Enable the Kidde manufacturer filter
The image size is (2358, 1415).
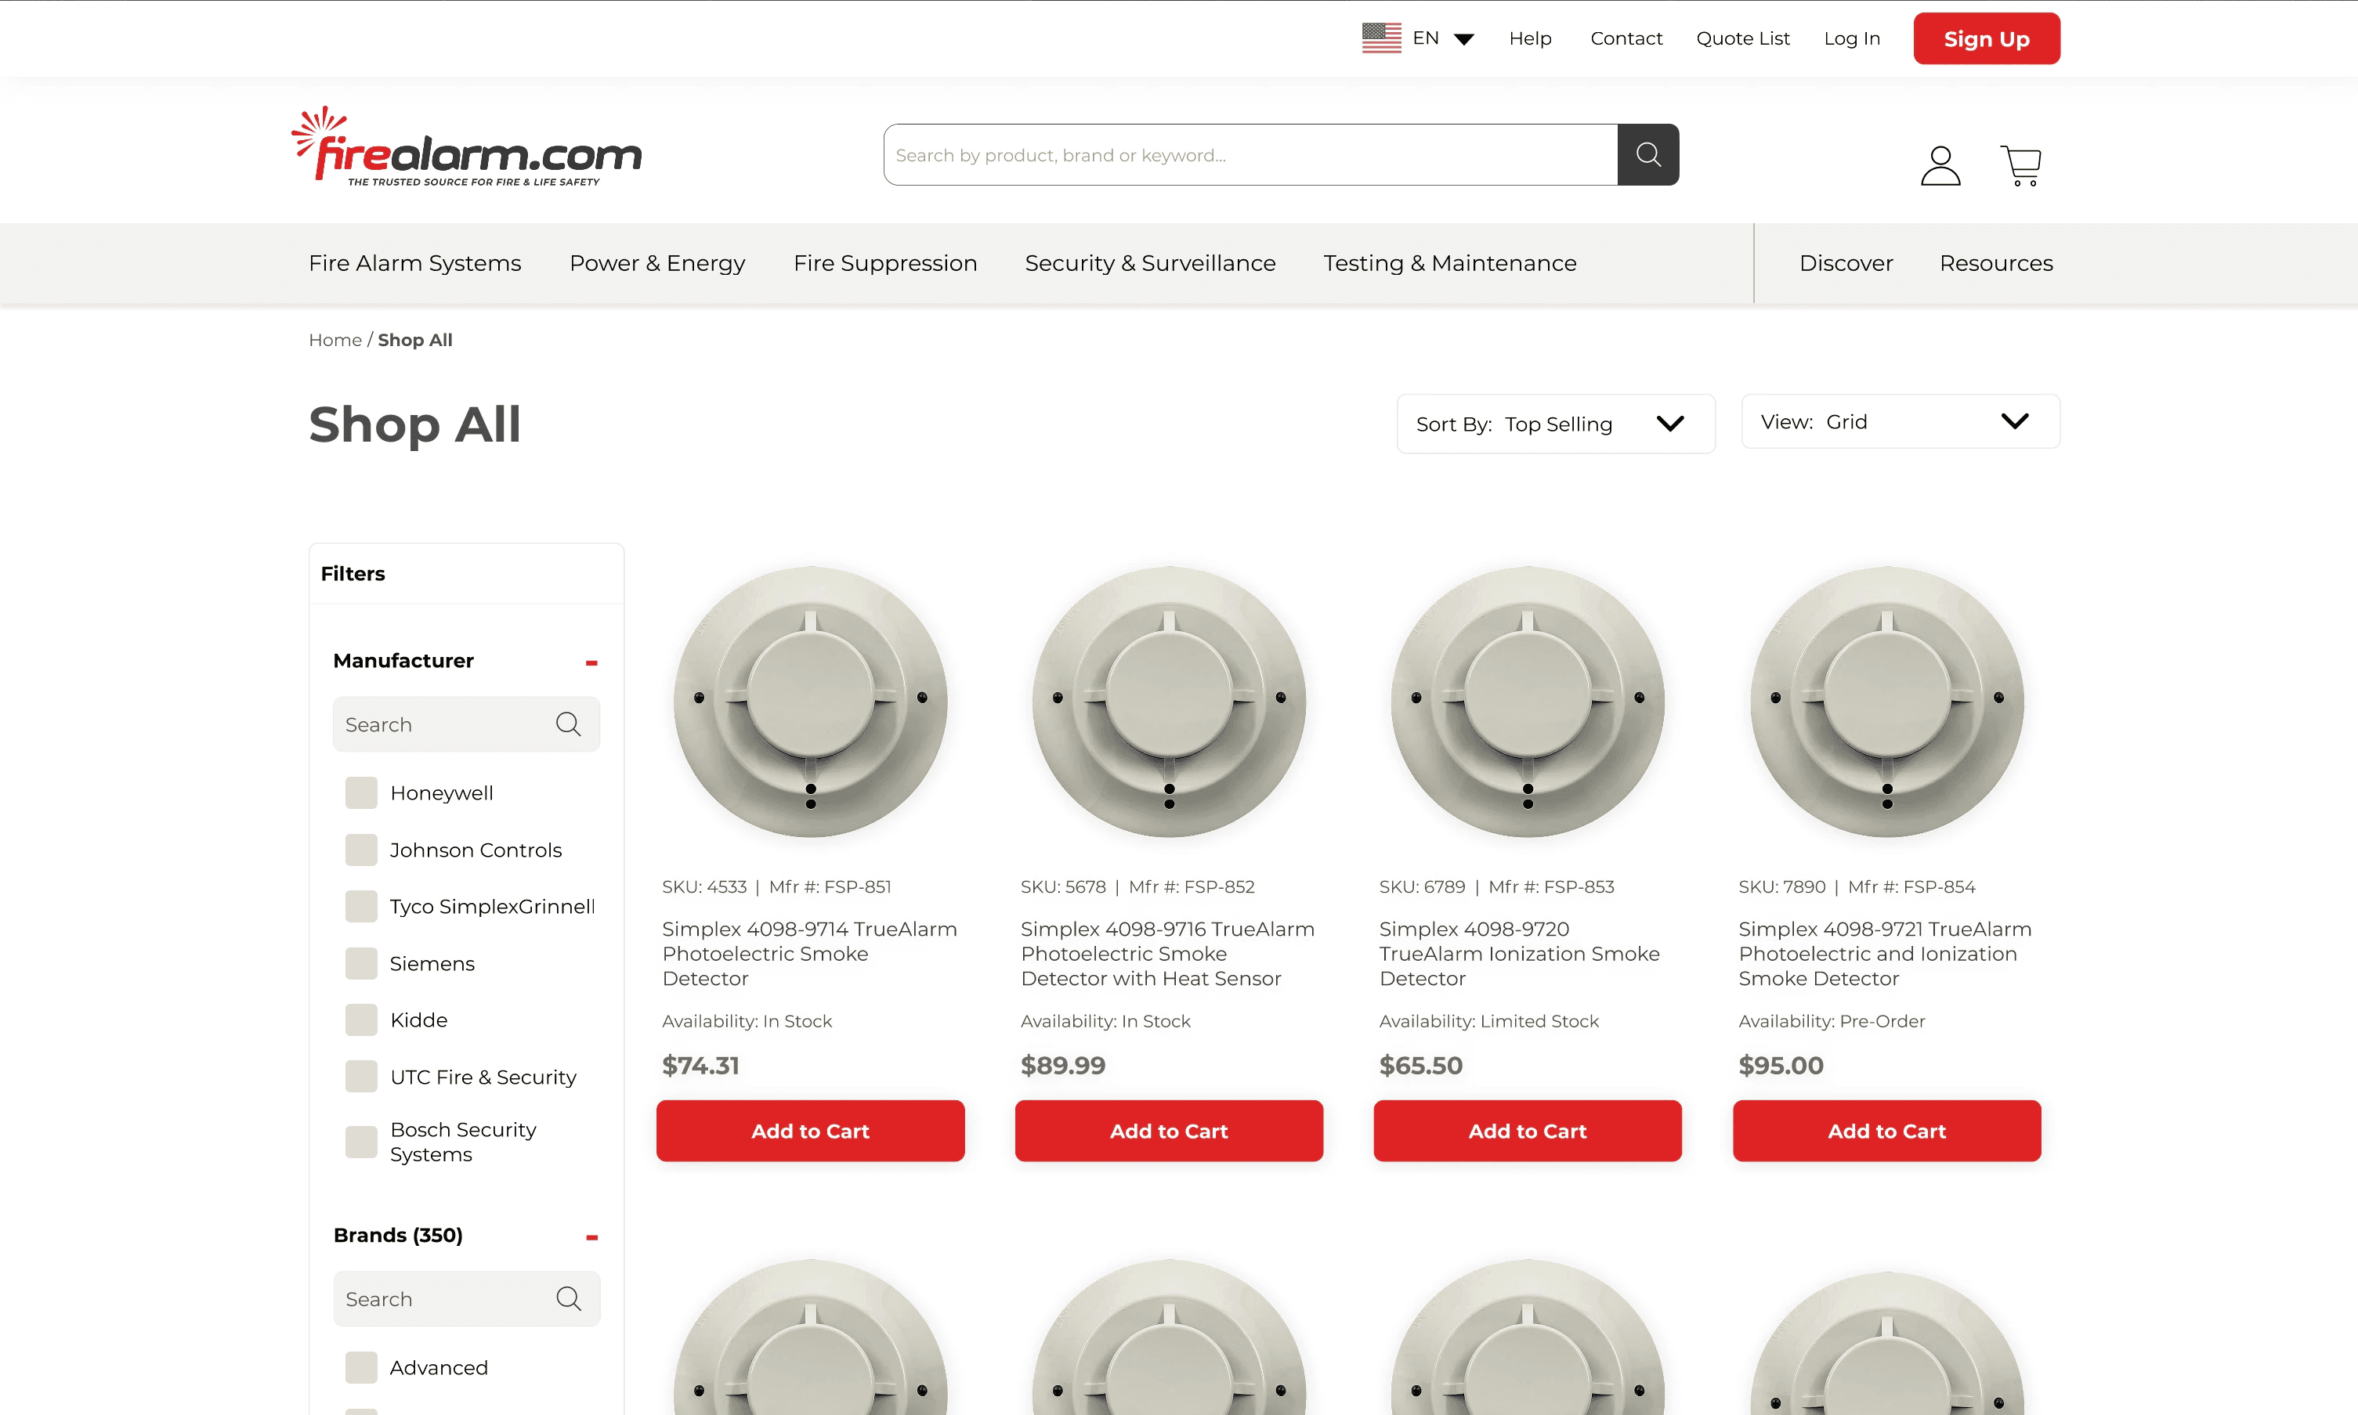361,1020
